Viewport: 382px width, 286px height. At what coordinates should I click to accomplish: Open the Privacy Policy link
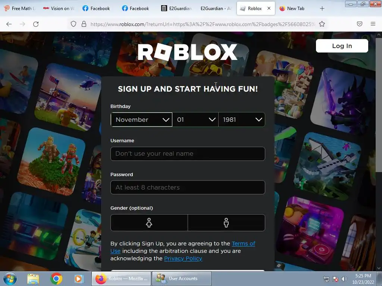click(183, 258)
